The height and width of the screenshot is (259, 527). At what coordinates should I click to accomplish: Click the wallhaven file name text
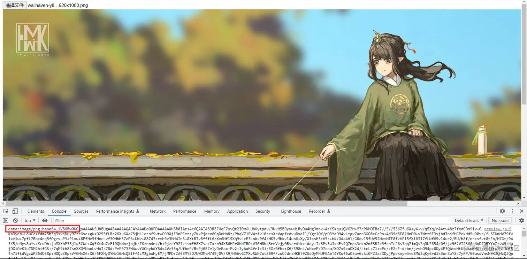(58, 6)
